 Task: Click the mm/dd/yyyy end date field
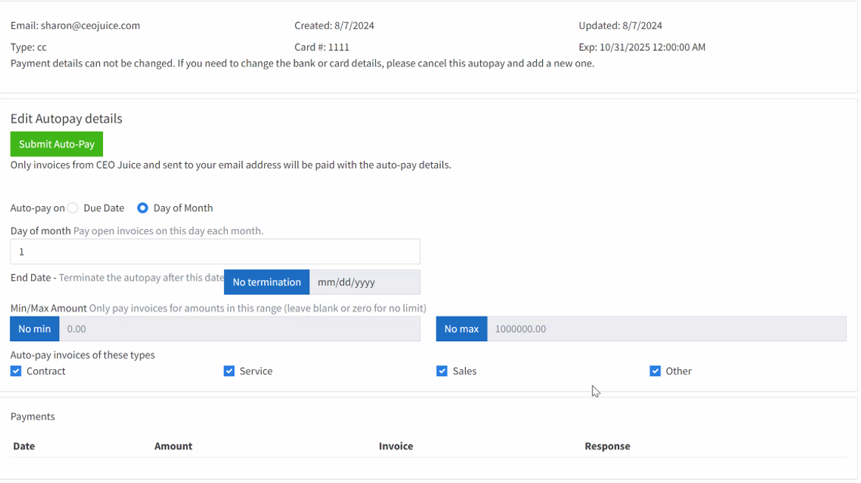click(x=365, y=281)
